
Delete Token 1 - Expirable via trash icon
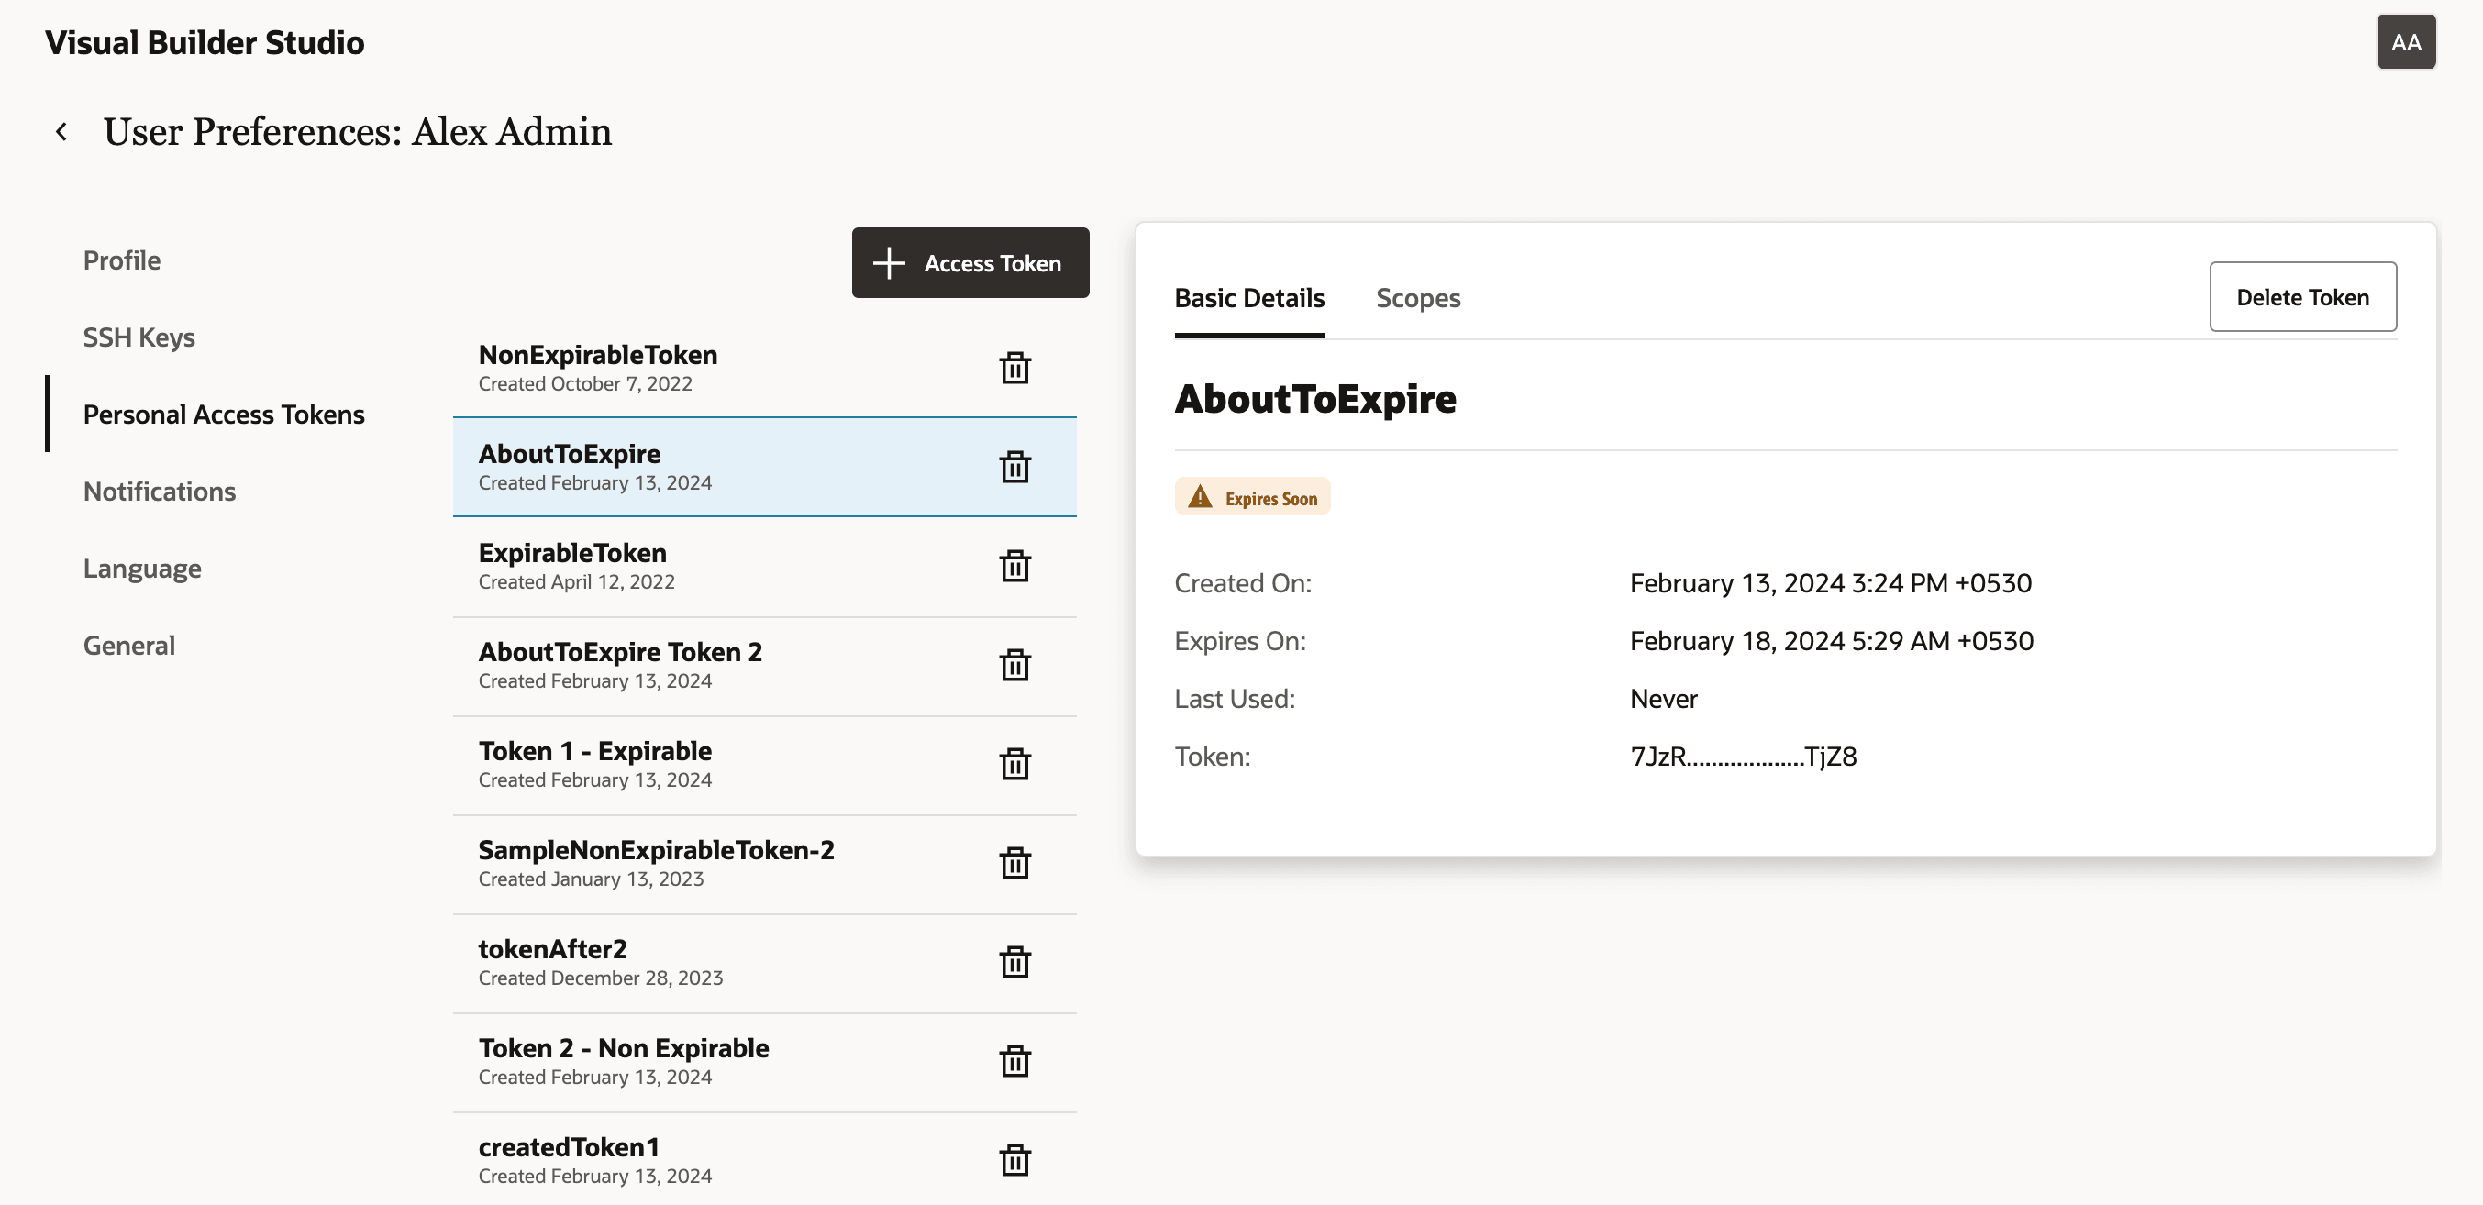(x=1014, y=764)
